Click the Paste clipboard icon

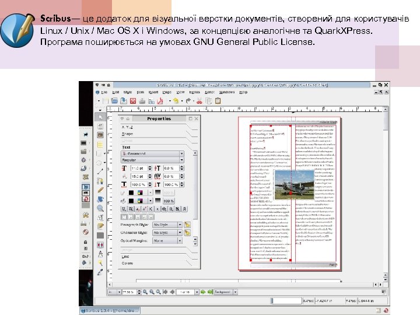tap(218, 101)
